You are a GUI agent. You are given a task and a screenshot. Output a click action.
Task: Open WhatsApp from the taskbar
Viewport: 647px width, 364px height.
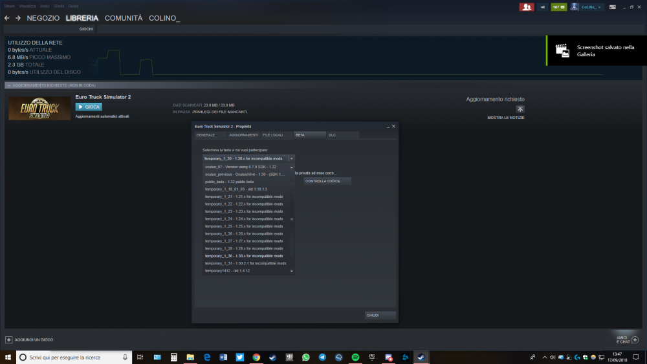pyautogui.click(x=306, y=358)
